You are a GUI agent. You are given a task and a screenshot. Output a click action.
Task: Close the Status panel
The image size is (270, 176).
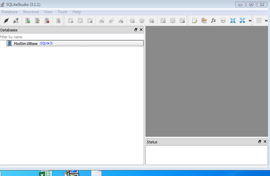[x=265, y=141]
